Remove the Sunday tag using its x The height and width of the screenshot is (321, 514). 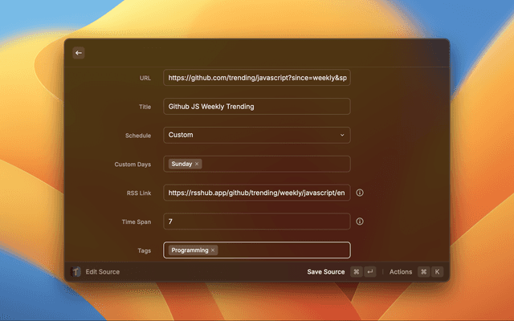(197, 164)
